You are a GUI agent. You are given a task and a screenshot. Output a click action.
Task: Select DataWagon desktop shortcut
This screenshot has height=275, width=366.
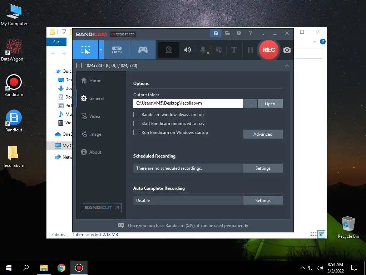(x=14, y=50)
